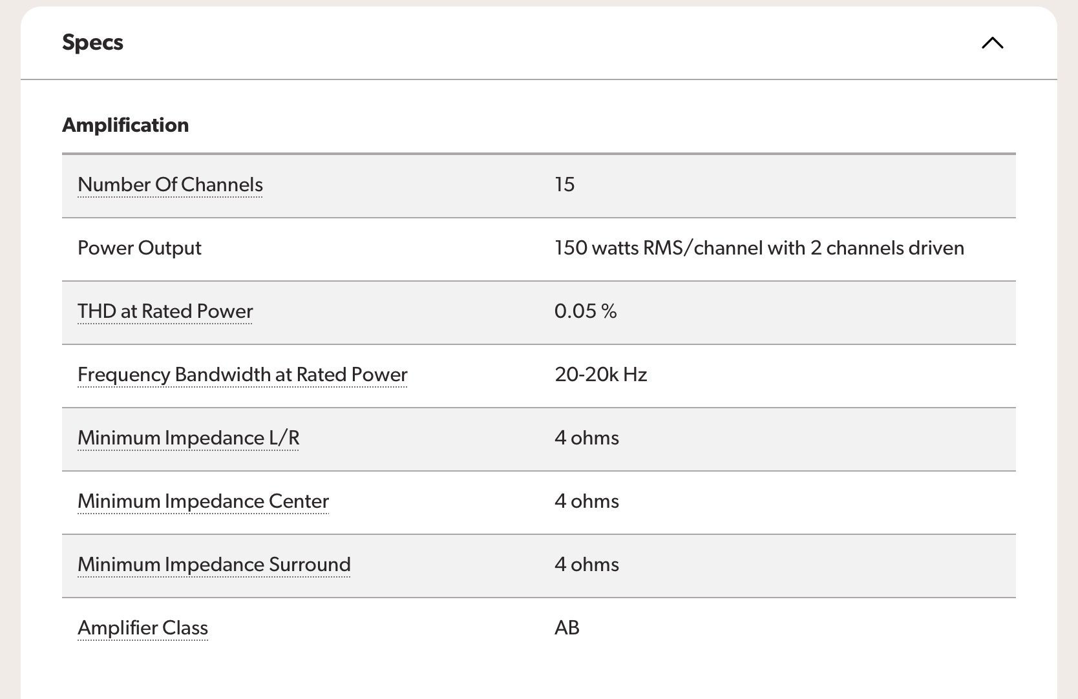Viewport: 1078px width, 699px height.
Task: Show the Frequency Bandwidth at Rated Power tooltip
Action: pyautogui.click(x=242, y=375)
